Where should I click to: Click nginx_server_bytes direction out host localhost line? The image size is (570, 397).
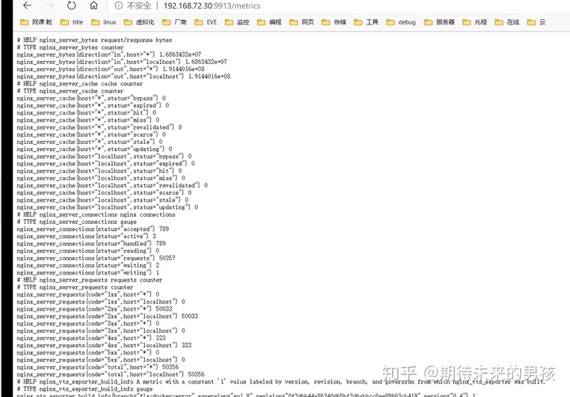[x=123, y=76]
